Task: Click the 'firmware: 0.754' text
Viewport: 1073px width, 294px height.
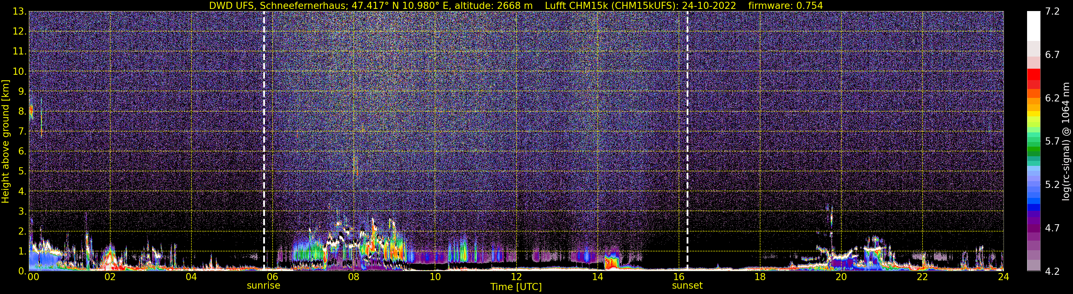Action: pyautogui.click(x=786, y=6)
